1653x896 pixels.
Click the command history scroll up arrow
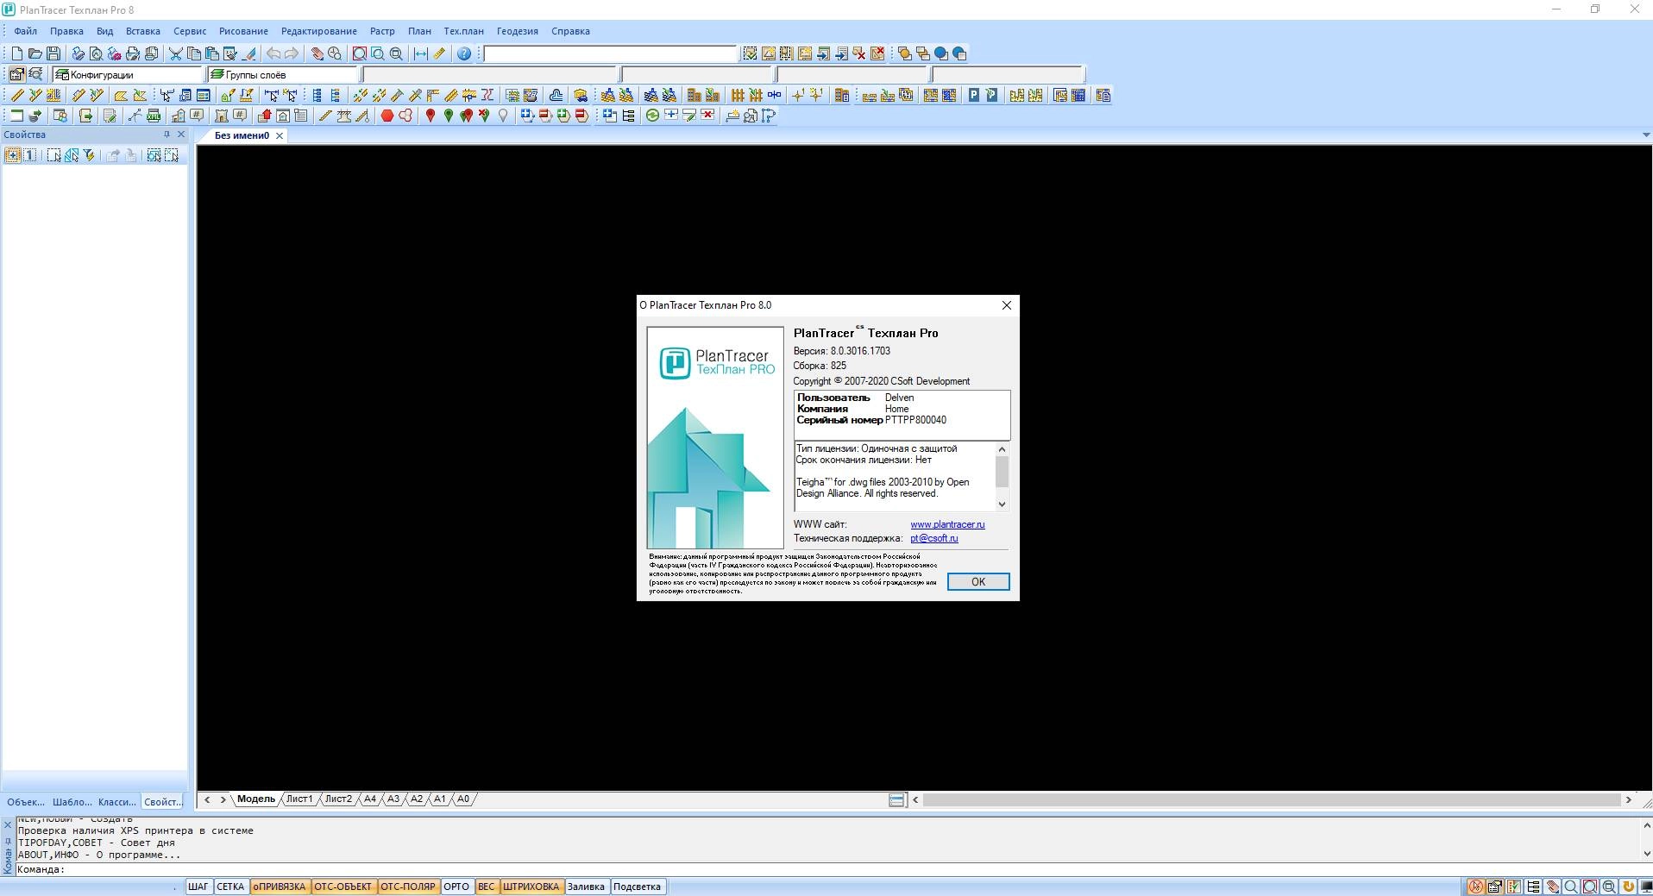[x=1645, y=825]
